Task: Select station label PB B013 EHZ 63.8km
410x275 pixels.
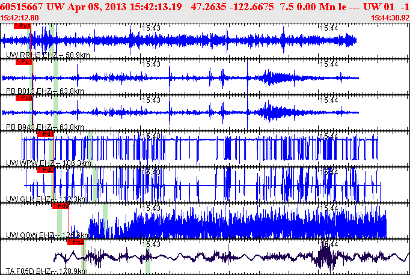Action: coord(45,91)
